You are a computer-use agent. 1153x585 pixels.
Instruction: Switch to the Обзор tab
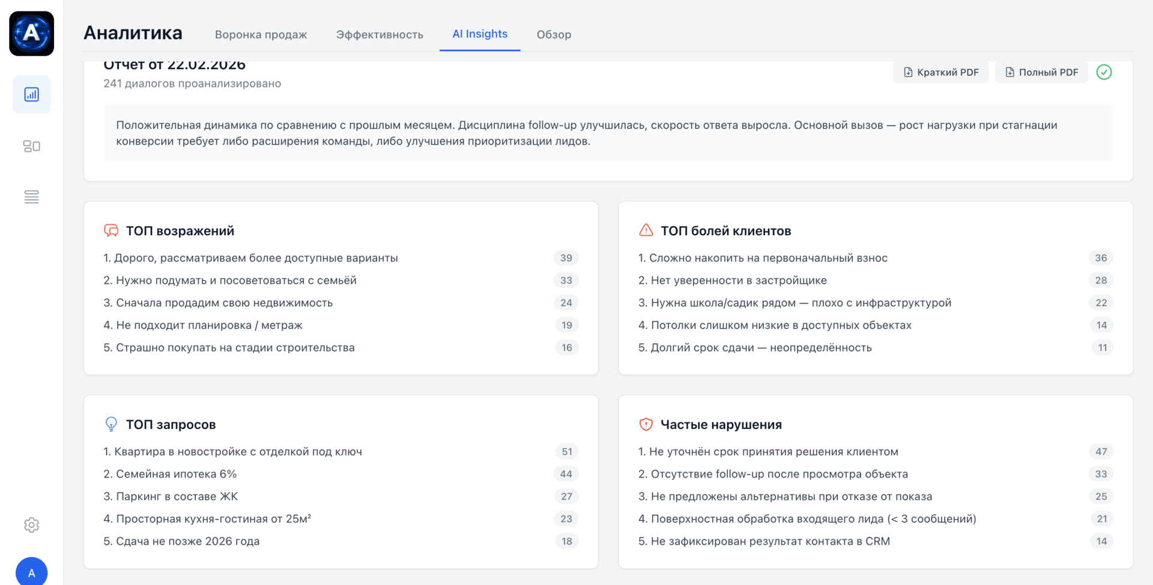[553, 34]
